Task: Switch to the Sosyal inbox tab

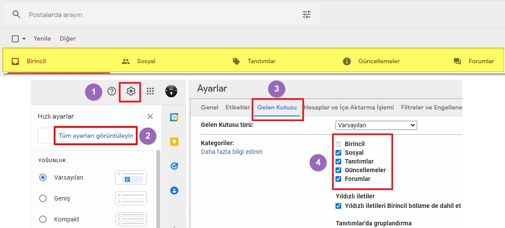Action: 138,61
